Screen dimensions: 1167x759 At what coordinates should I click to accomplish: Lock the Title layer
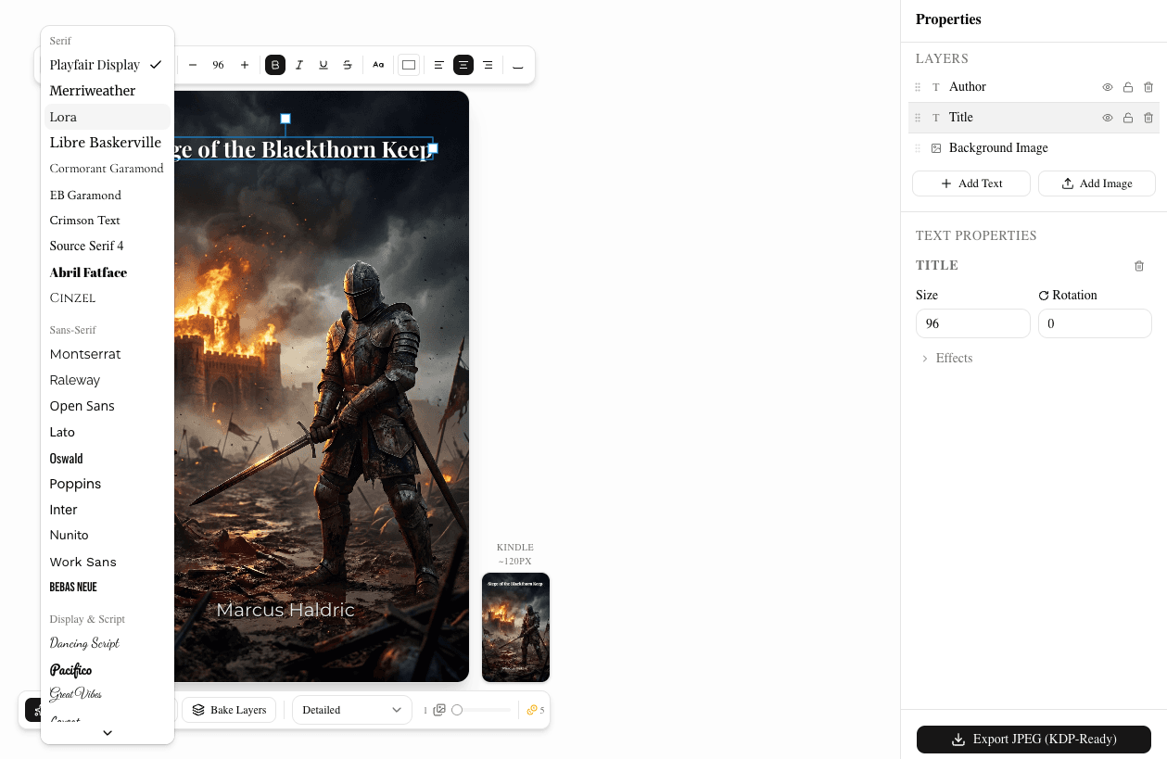click(x=1128, y=117)
